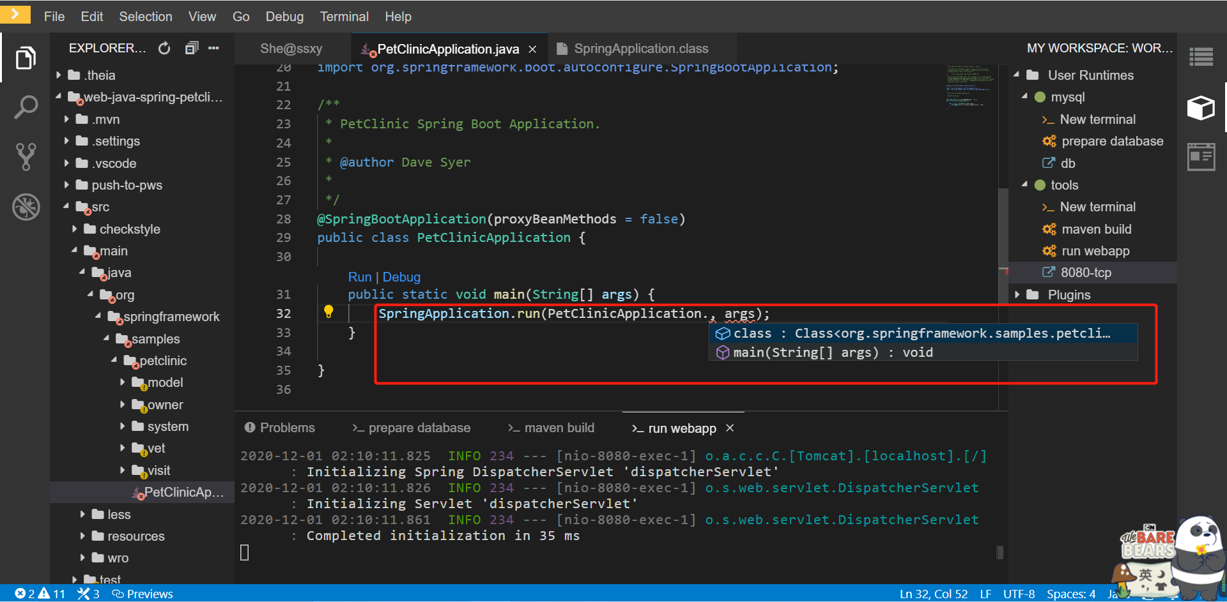The width and height of the screenshot is (1227, 602).
Task: Switch to the prepare database terminal tab
Action: (x=412, y=428)
